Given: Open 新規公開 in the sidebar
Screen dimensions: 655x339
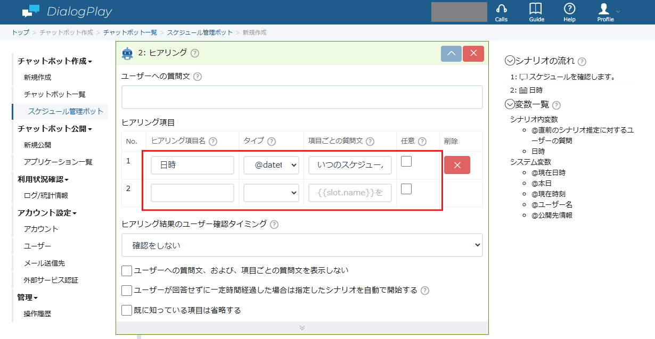Looking at the screenshot, I should click(38, 145).
